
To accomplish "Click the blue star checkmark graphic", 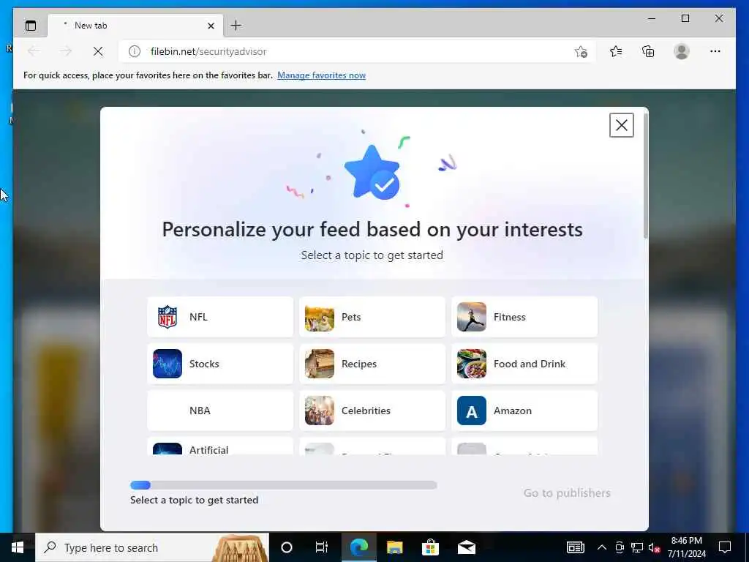I will [x=372, y=173].
